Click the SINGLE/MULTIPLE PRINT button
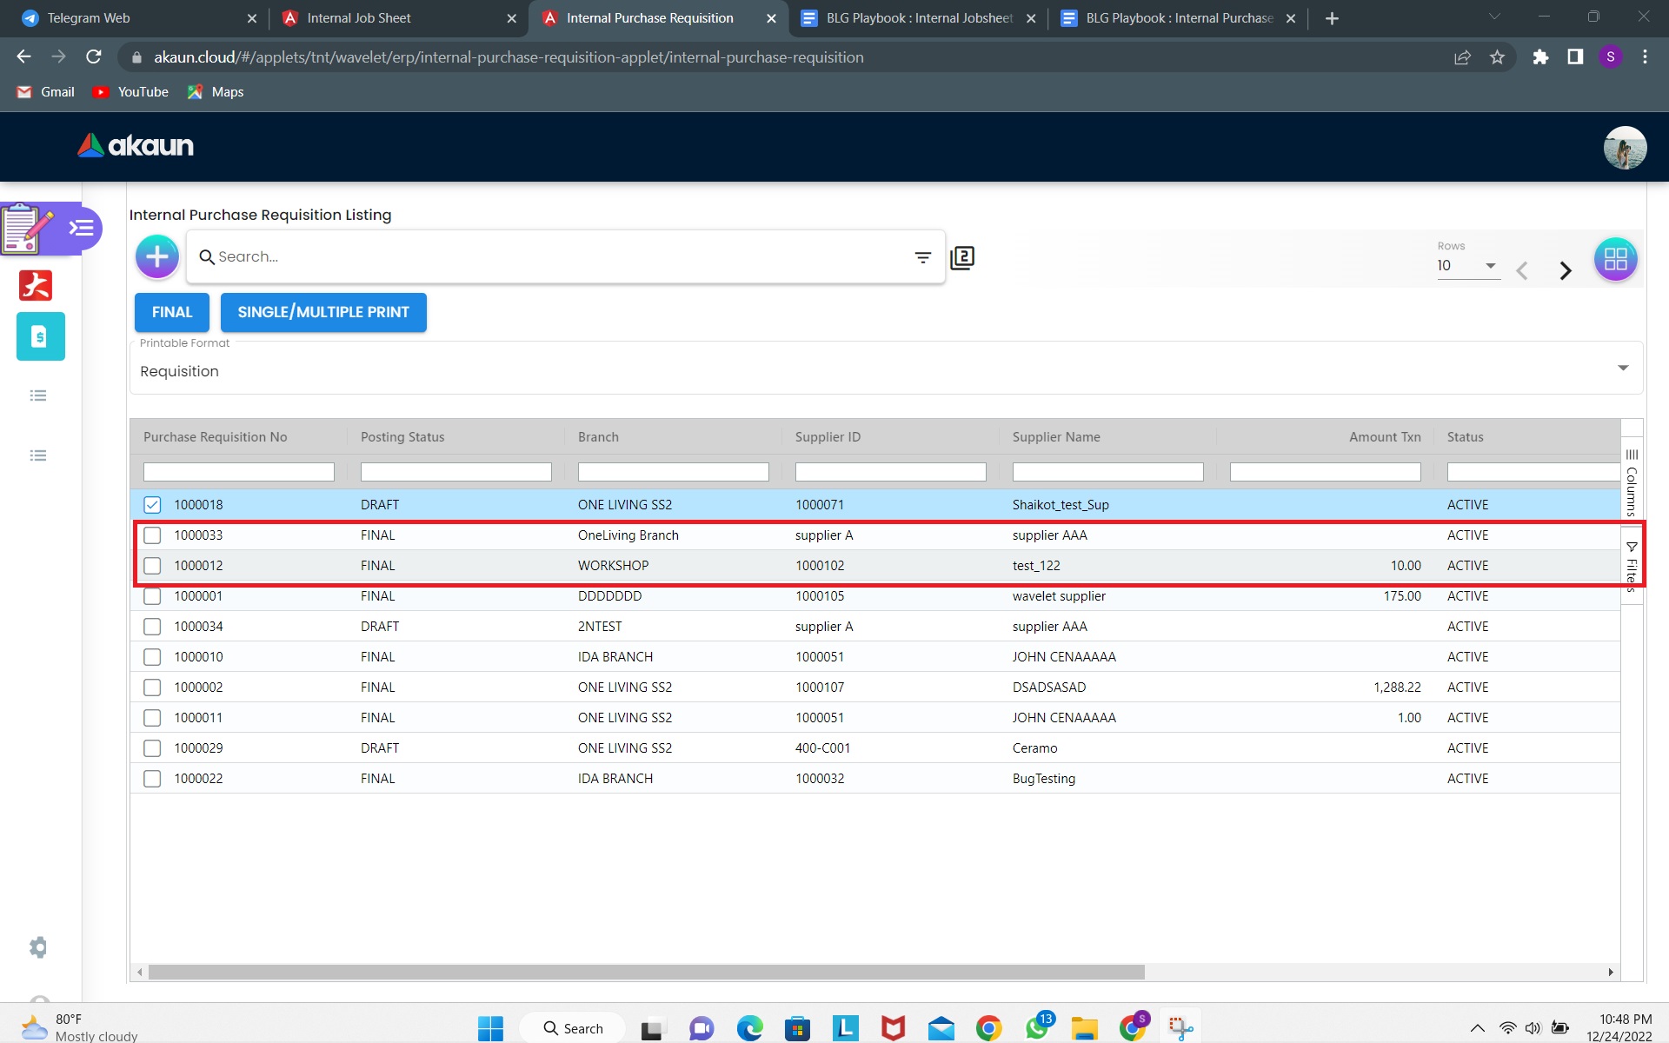This screenshot has height=1043, width=1669. [x=323, y=312]
